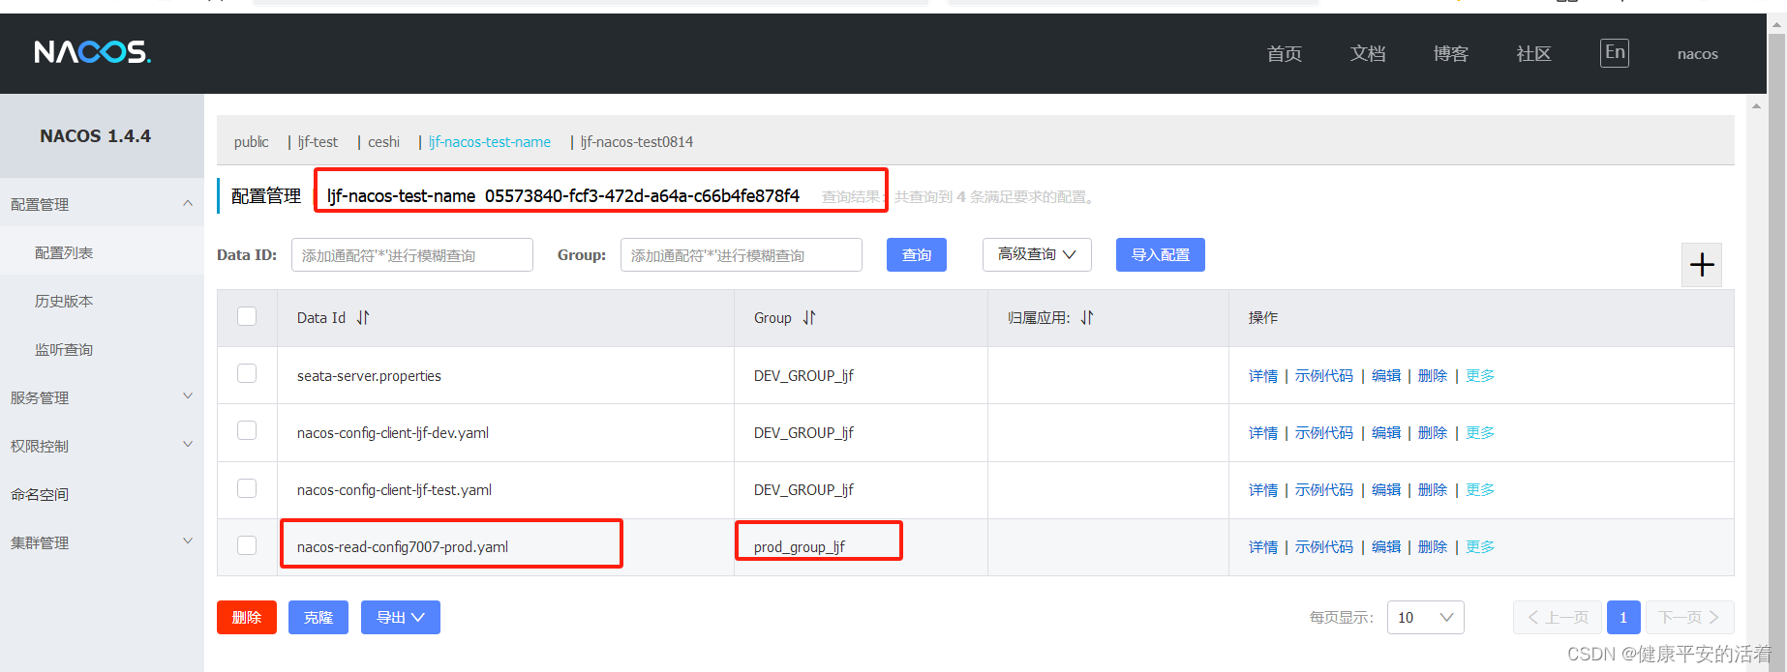
Task: Click the 上一页 pagination button
Action: point(1558,617)
